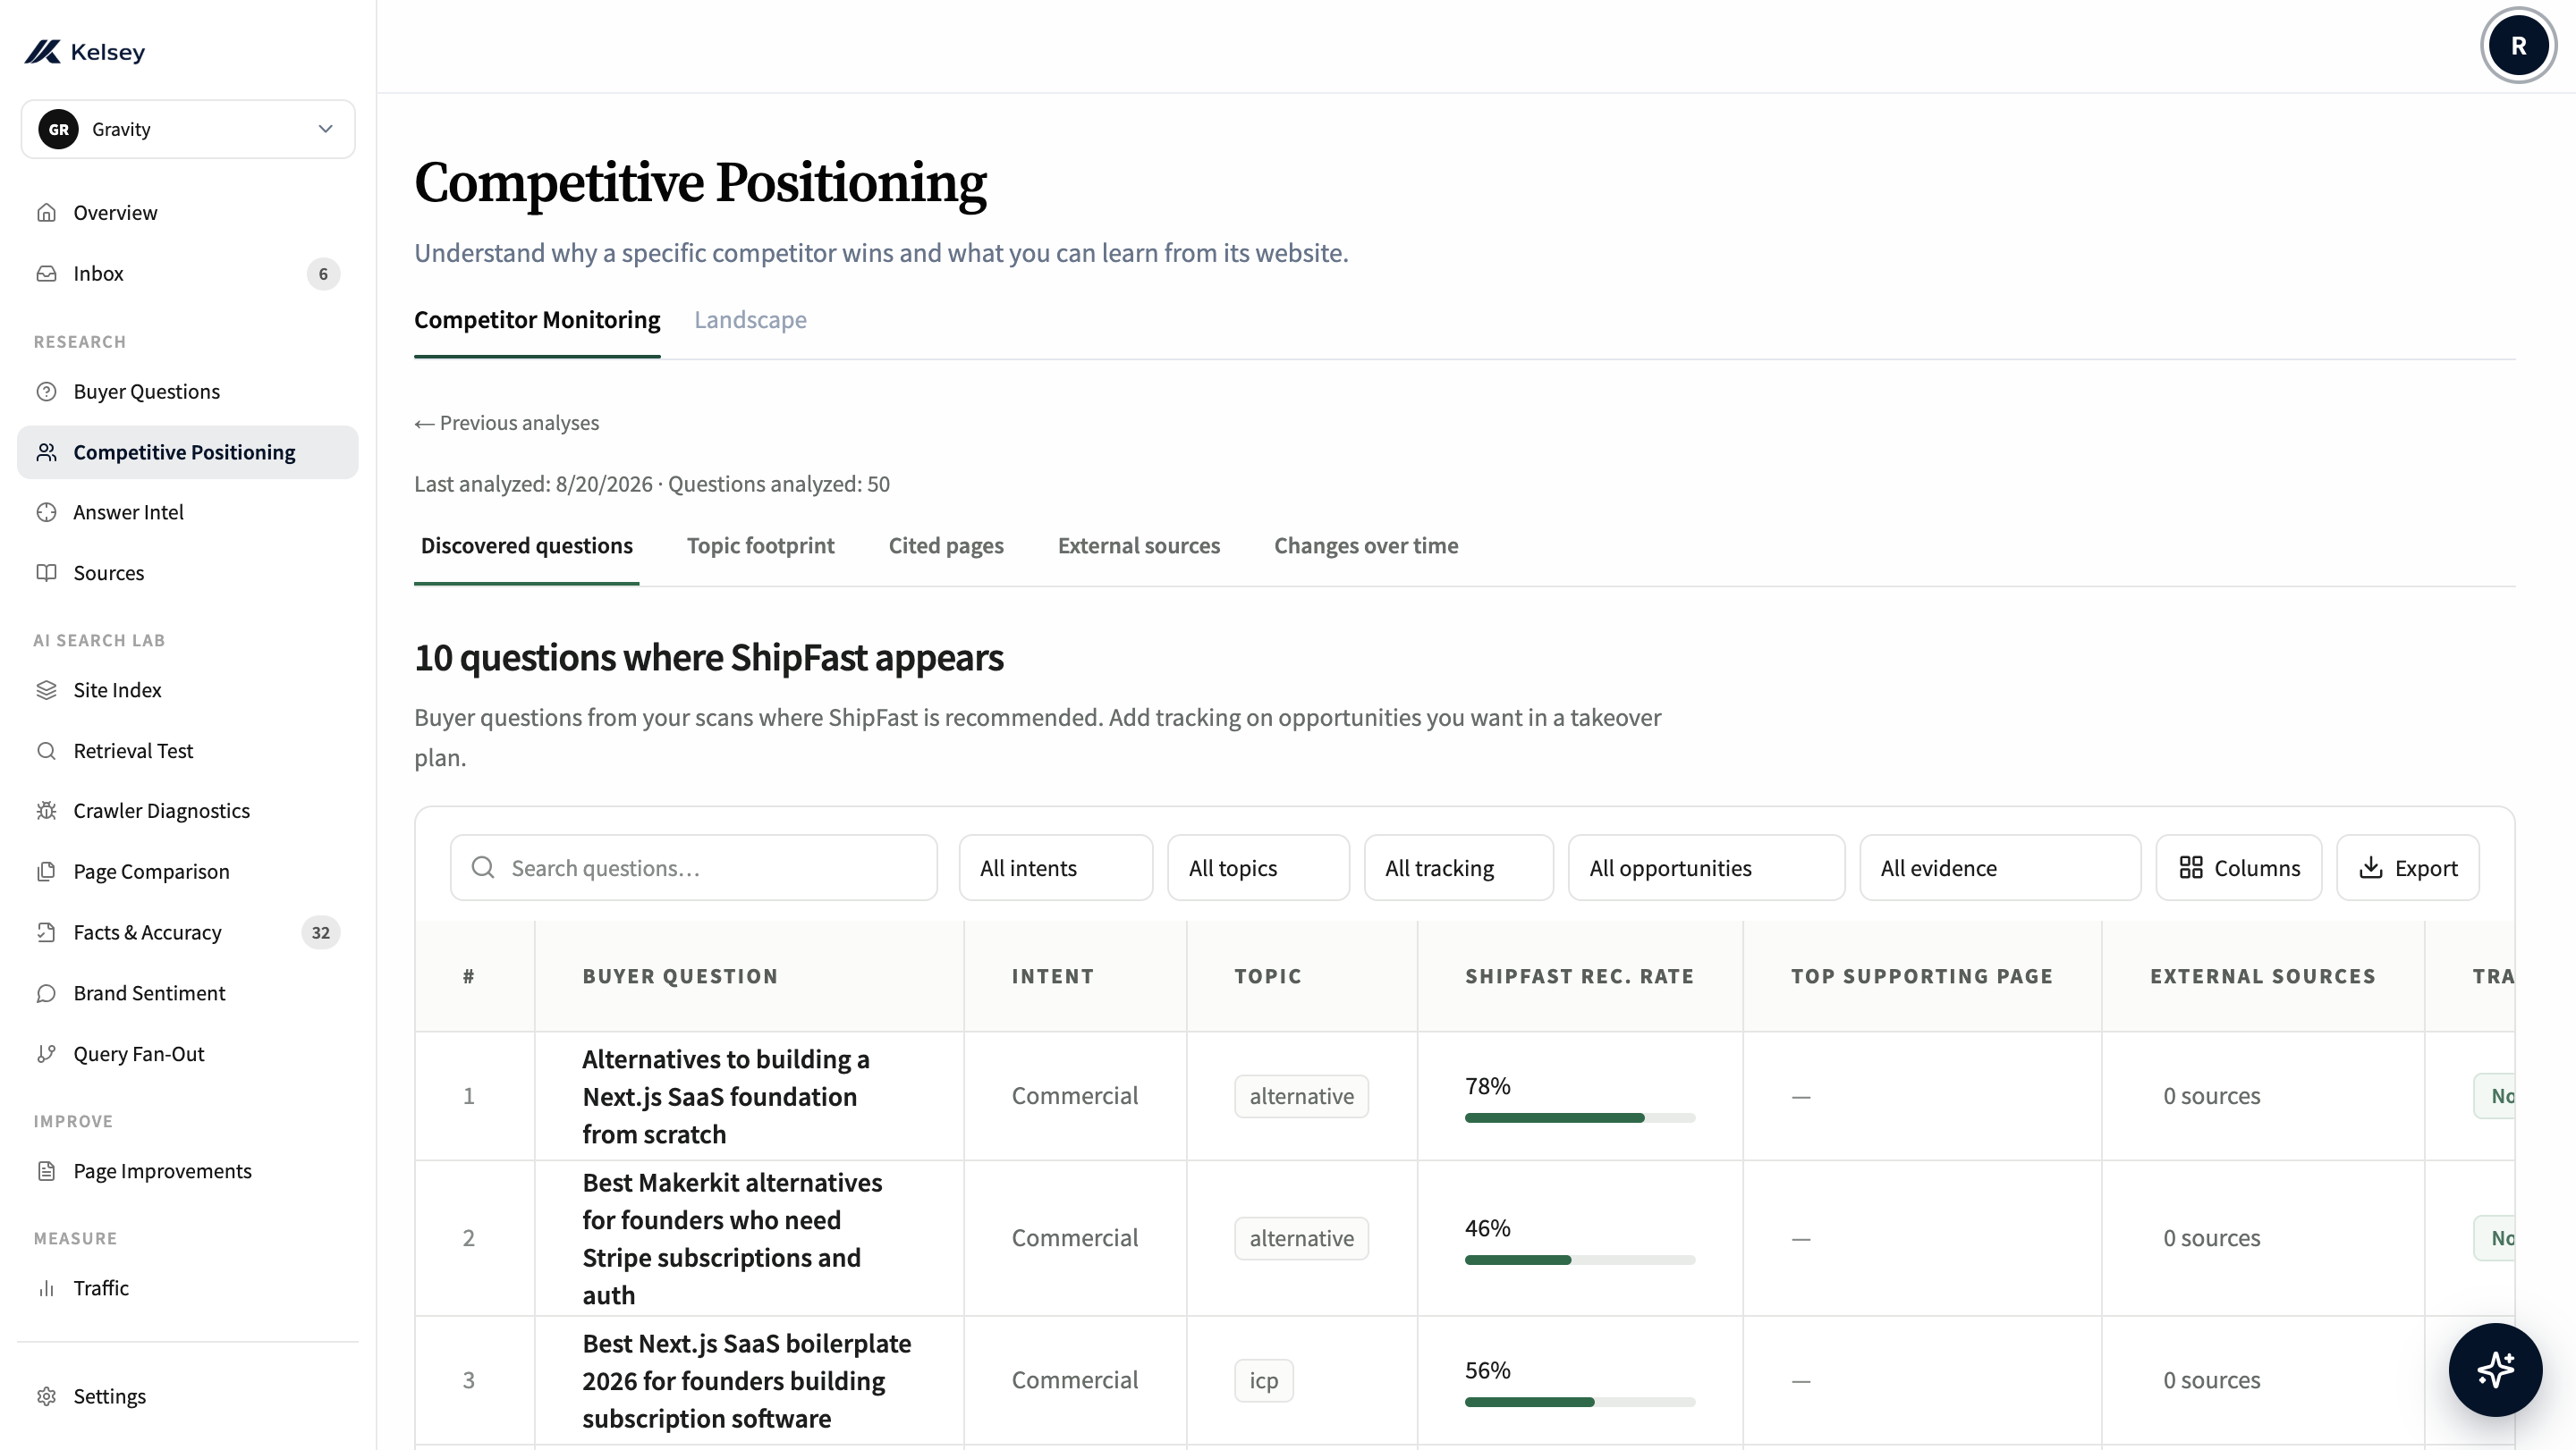Click the External Sources column header
The image size is (2576, 1450).
(x=2263, y=976)
